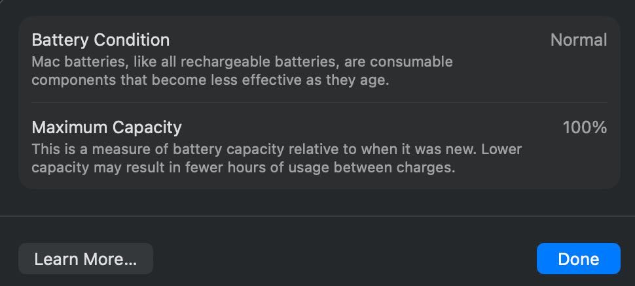Click the 100% maximum capacity value
Viewport: 635px width, 286px height.
click(585, 127)
